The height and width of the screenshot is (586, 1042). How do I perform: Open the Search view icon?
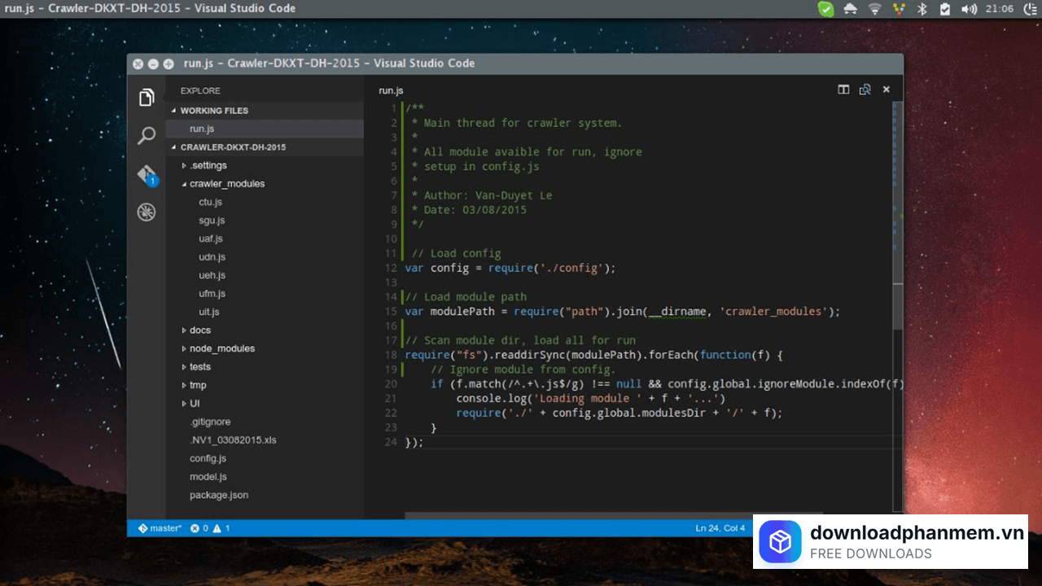pyautogui.click(x=147, y=136)
